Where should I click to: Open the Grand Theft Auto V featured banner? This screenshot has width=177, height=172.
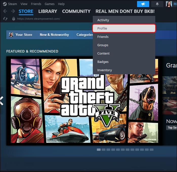(x=84, y=101)
